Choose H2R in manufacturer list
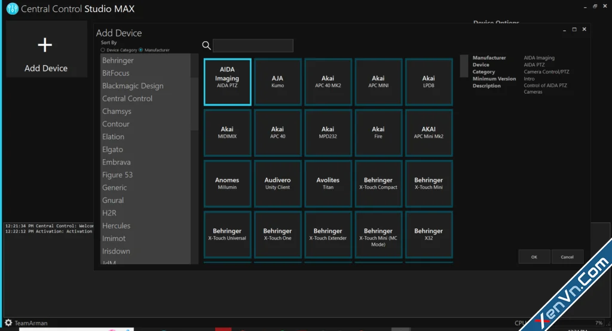The height and width of the screenshot is (331, 612). pyautogui.click(x=145, y=213)
